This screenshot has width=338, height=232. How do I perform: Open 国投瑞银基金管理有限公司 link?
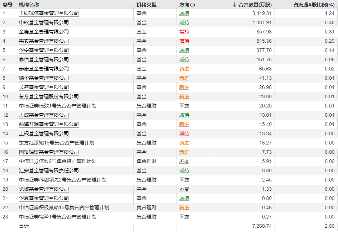(x=49, y=152)
